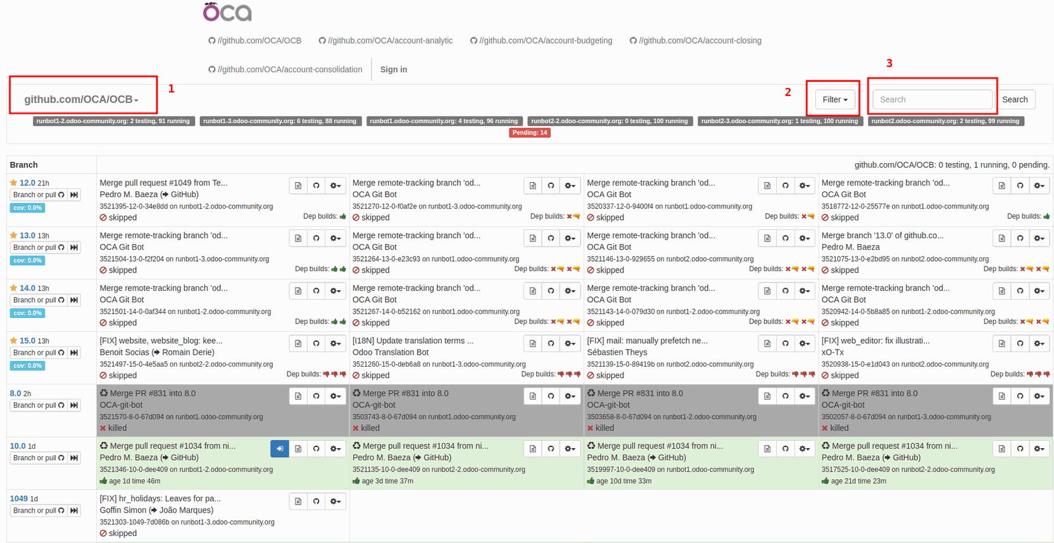Open gear menu for build 3521395-12-0-34e8dd

(336, 186)
